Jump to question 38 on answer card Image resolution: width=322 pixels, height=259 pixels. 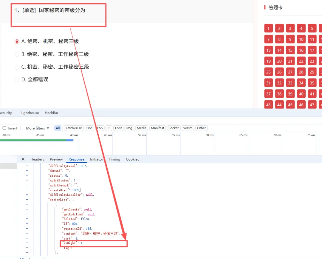click(x=279, y=94)
